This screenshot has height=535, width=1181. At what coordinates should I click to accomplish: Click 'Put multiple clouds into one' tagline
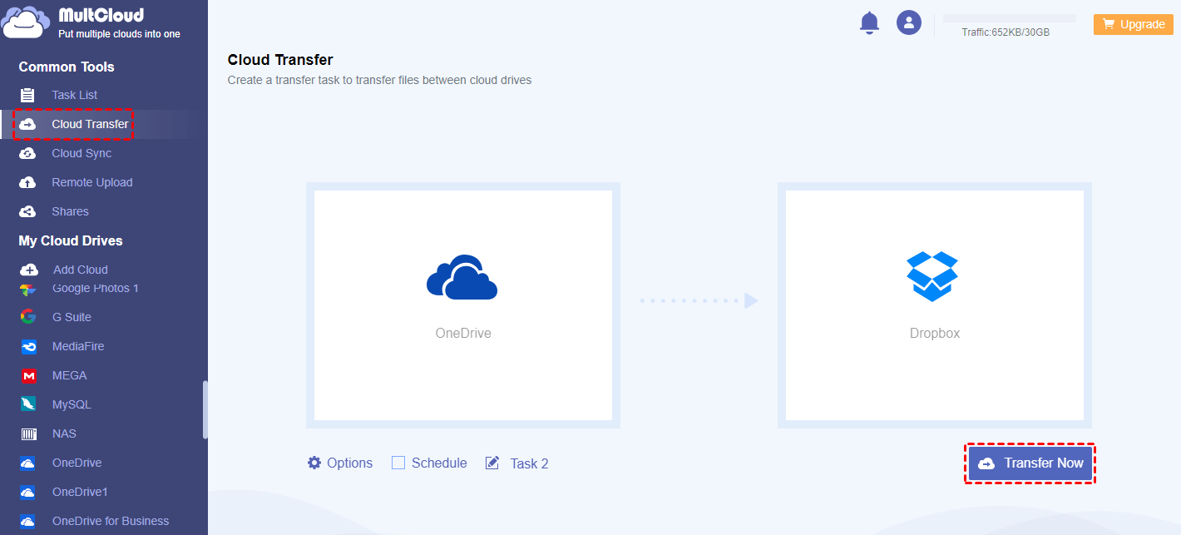(119, 34)
